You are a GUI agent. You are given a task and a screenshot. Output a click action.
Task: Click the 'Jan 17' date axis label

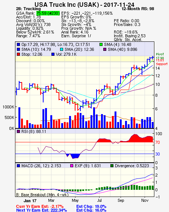click(30, 201)
